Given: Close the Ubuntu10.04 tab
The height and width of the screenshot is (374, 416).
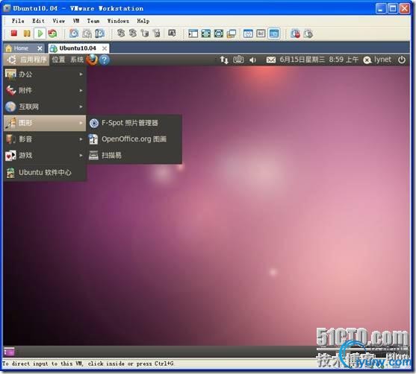Looking at the screenshot, I should [x=105, y=48].
